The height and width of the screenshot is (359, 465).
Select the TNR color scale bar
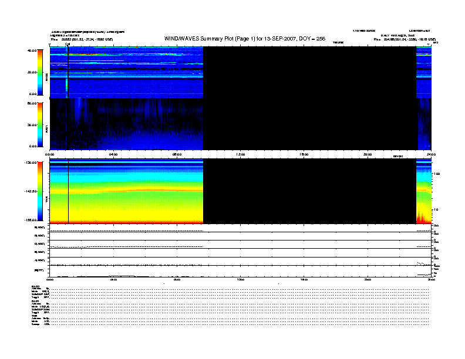[x=40, y=191]
